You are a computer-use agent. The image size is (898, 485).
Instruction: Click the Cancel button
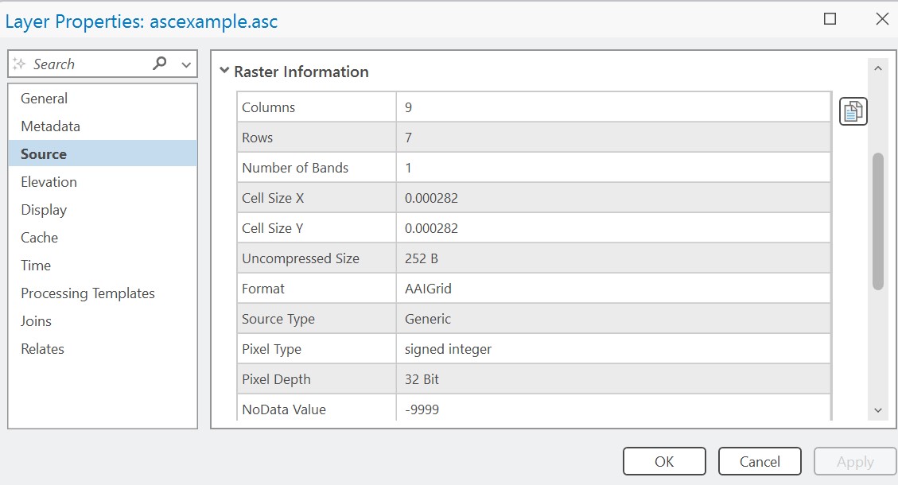coord(759,461)
